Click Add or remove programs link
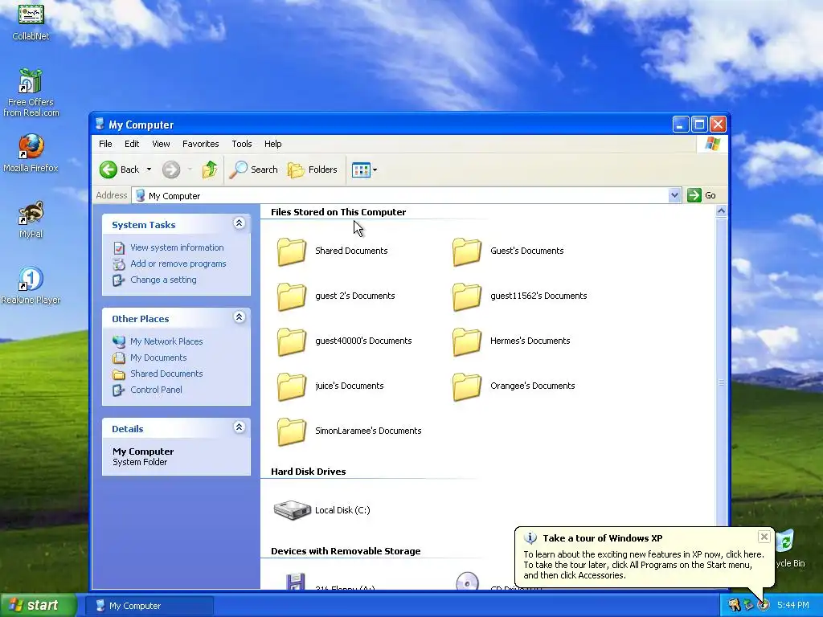This screenshot has height=617, width=823. [178, 264]
